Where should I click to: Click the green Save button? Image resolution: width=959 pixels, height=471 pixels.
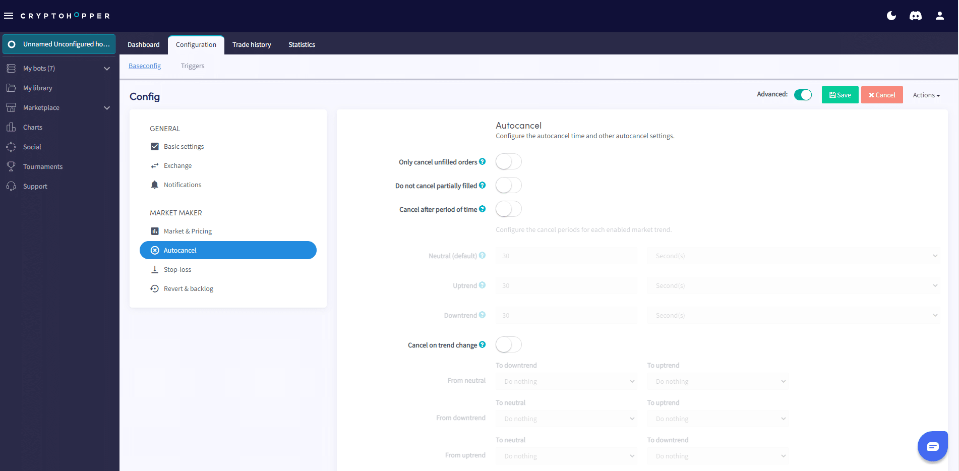pyautogui.click(x=840, y=95)
